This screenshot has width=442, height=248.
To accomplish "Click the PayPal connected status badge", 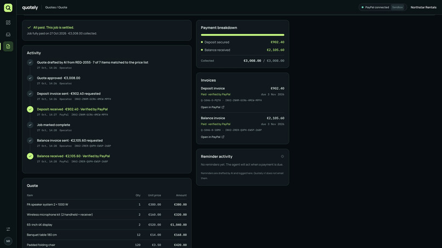I will 383,7.
